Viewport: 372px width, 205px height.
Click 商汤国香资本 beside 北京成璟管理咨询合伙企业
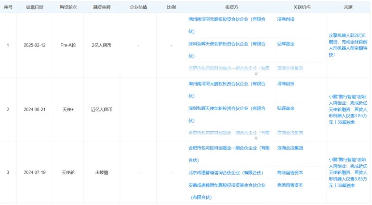[290, 173]
